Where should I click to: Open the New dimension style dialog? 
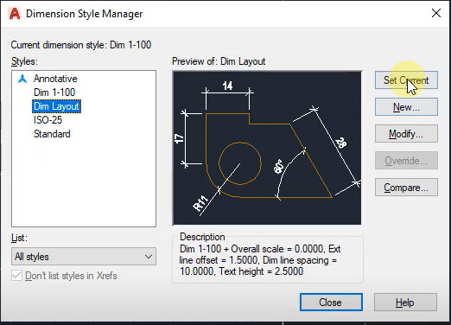406,107
